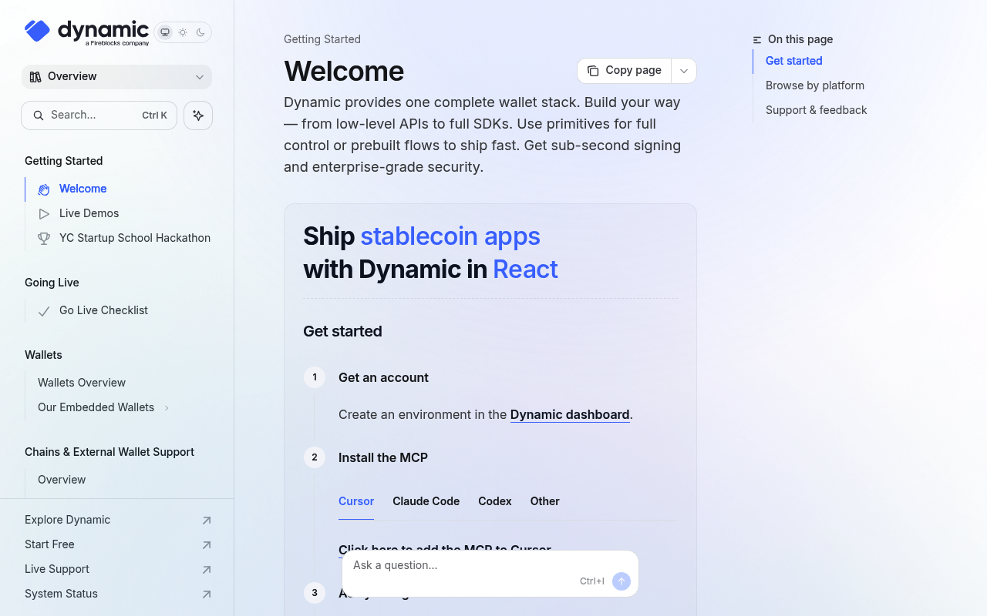Click the send arrow button in Ask box
Screen dimensions: 987x616
tap(622, 581)
